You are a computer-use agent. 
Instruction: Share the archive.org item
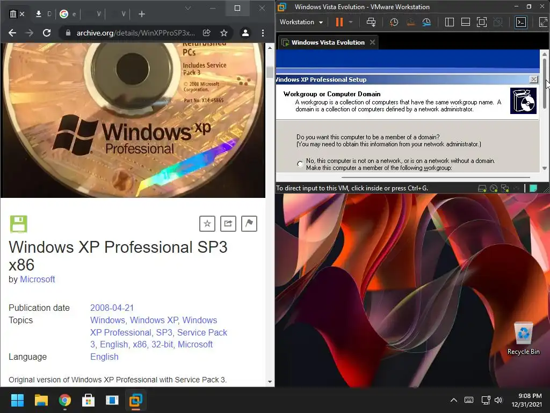(x=228, y=224)
